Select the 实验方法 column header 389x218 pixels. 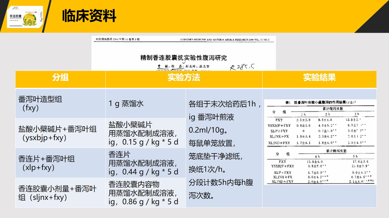(x=184, y=78)
